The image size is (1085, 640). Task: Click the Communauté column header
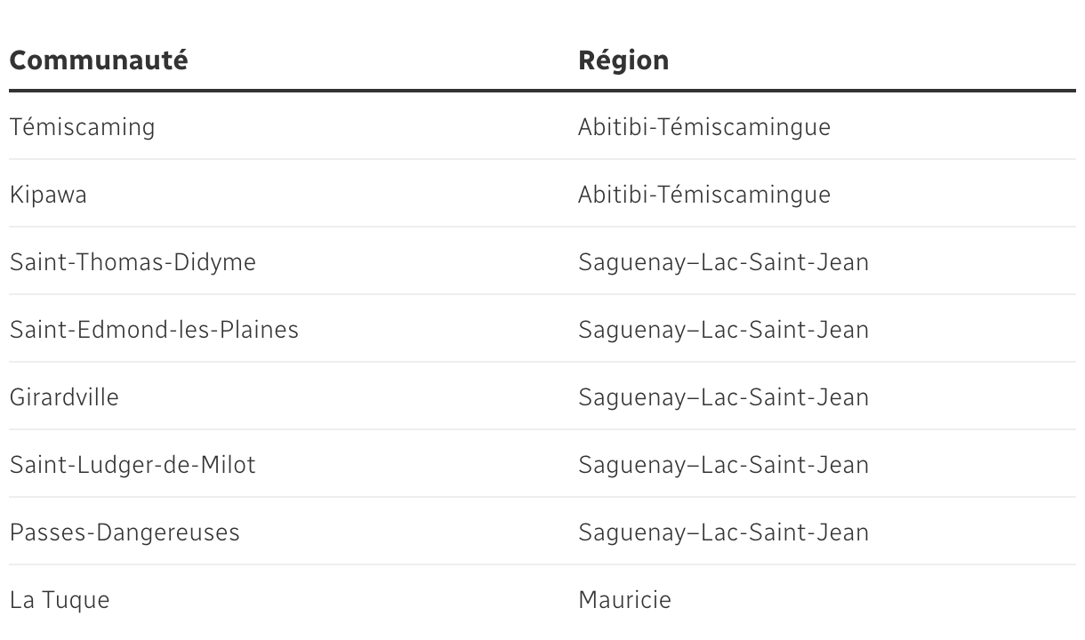point(98,60)
